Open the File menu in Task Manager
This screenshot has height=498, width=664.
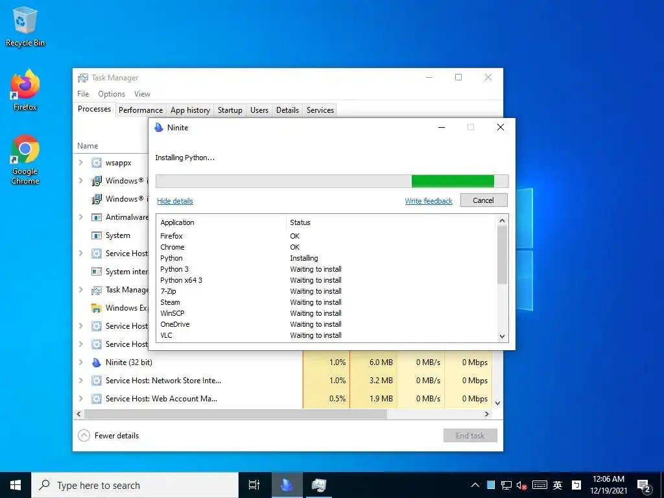[x=83, y=94]
